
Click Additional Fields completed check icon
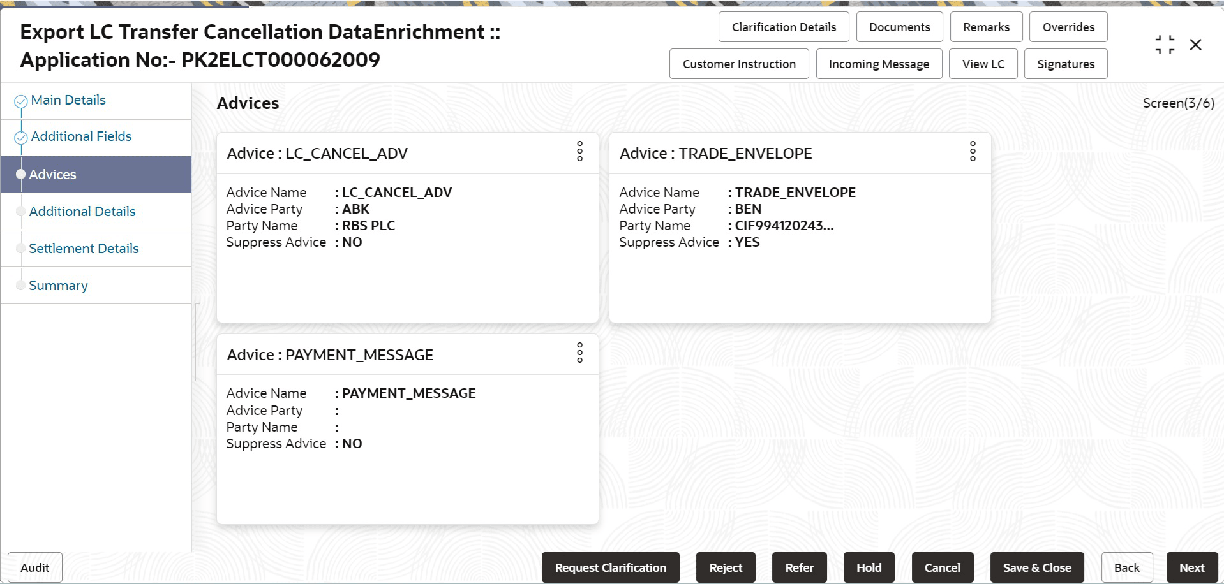point(21,138)
